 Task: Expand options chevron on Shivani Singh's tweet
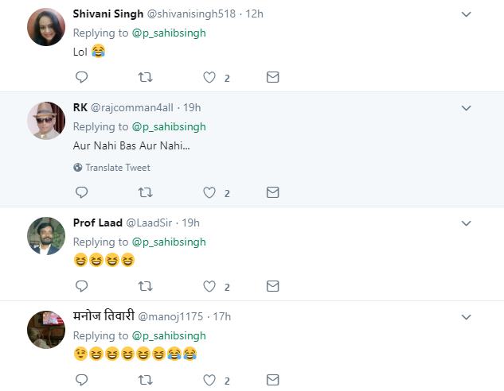click(467, 14)
